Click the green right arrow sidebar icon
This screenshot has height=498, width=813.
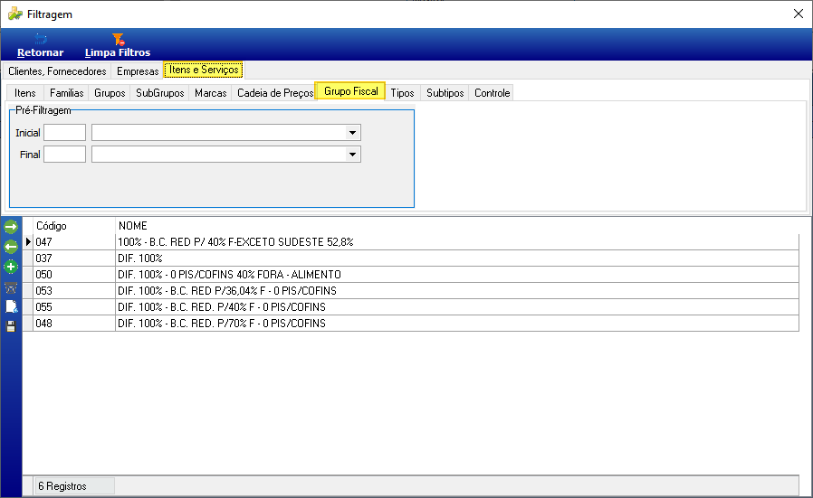(x=10, y=227)
